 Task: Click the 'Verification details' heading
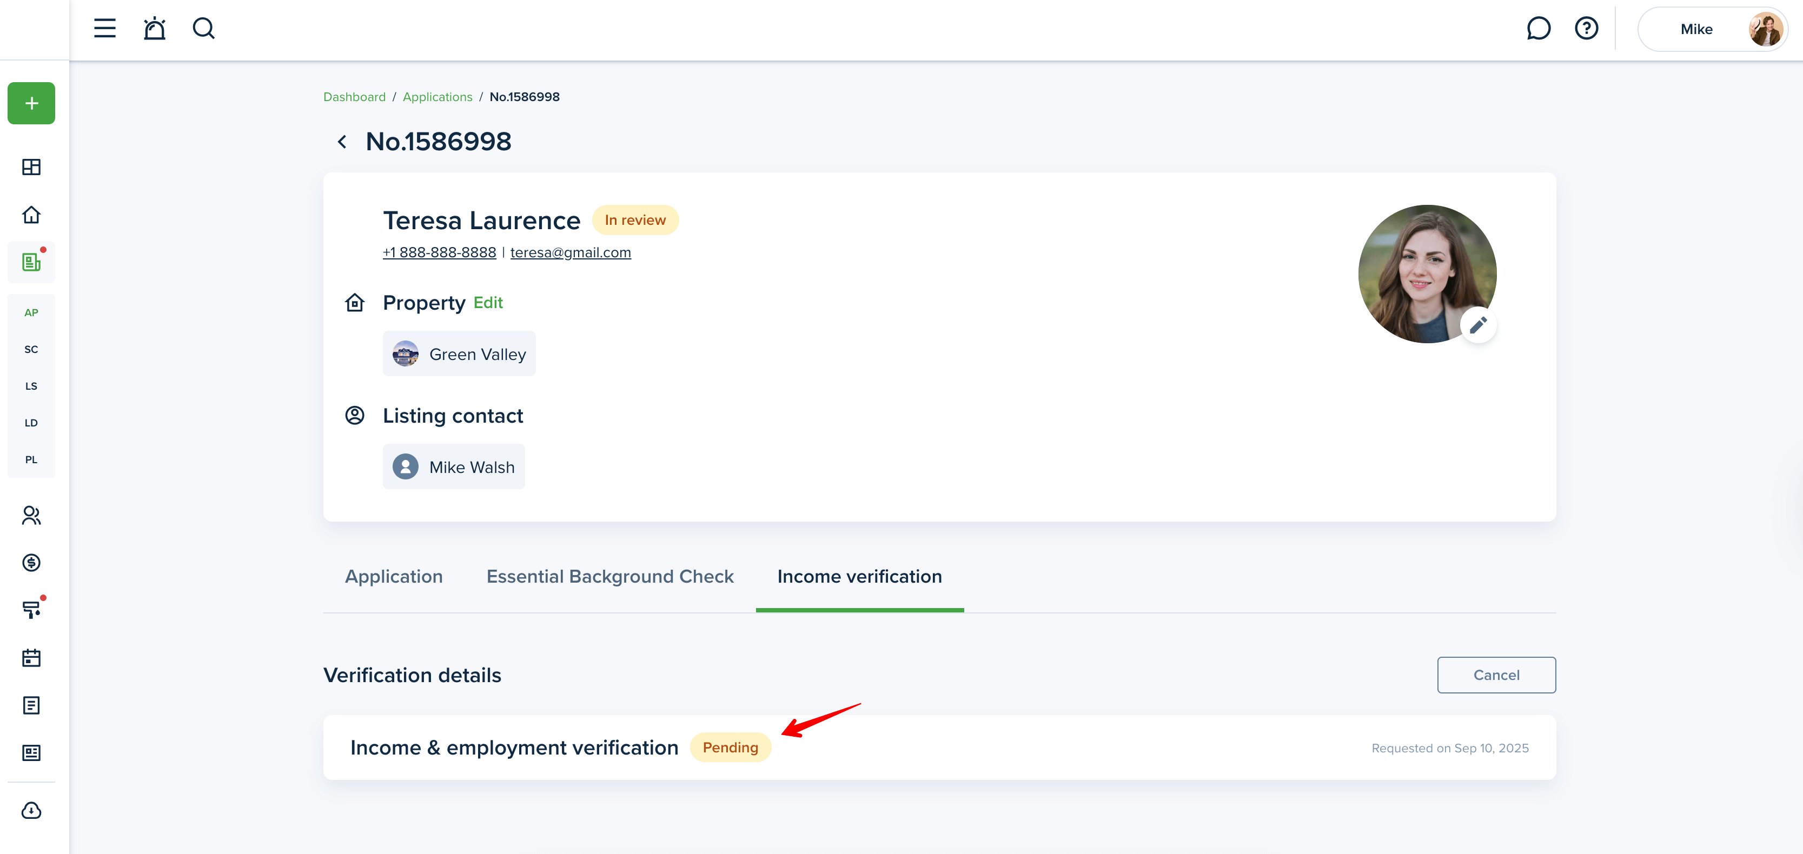pos(412,676)
